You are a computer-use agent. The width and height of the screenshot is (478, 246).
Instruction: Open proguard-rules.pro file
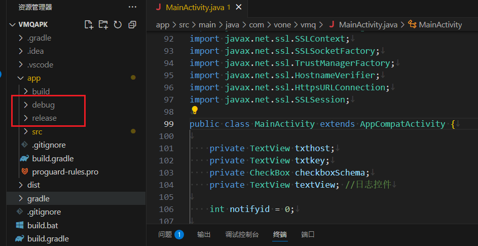pyautogui.click(x=65, y=171)
